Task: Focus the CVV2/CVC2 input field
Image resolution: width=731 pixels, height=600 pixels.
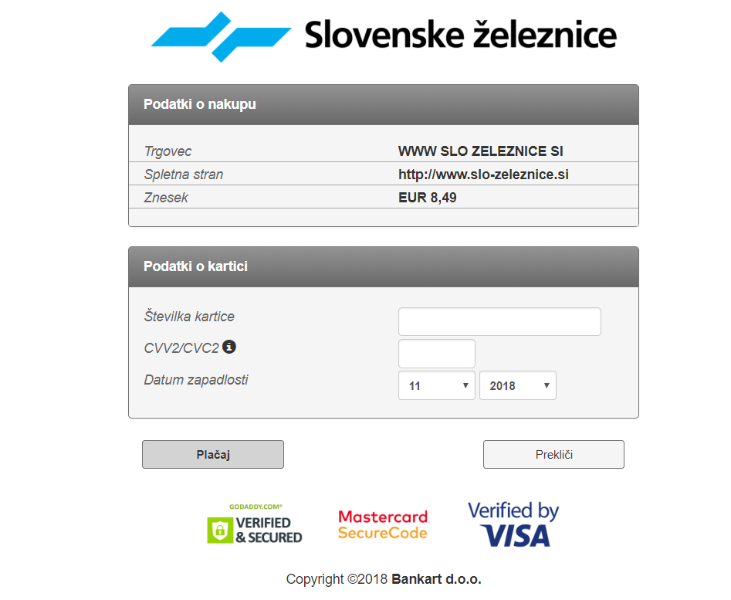Action: coord(437,354)
